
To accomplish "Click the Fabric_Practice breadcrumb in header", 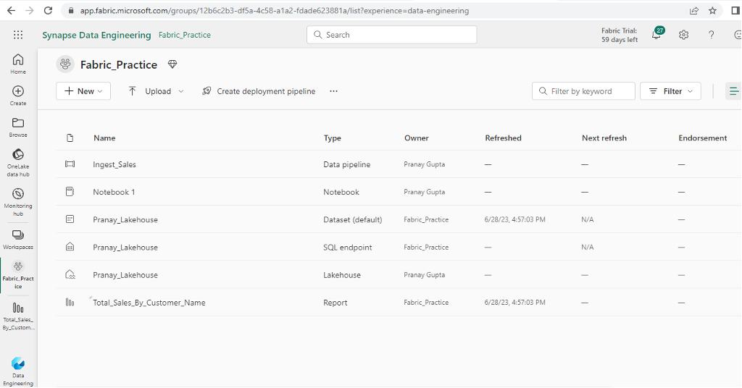I will 185,35.
